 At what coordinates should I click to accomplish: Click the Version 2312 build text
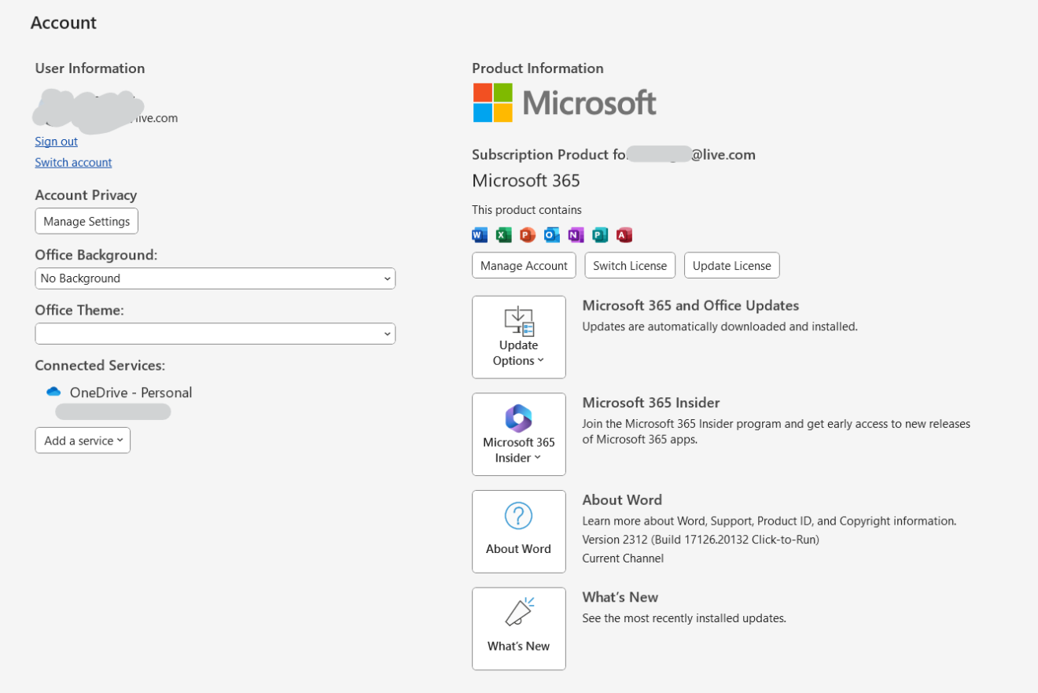(x=701, y=540)
